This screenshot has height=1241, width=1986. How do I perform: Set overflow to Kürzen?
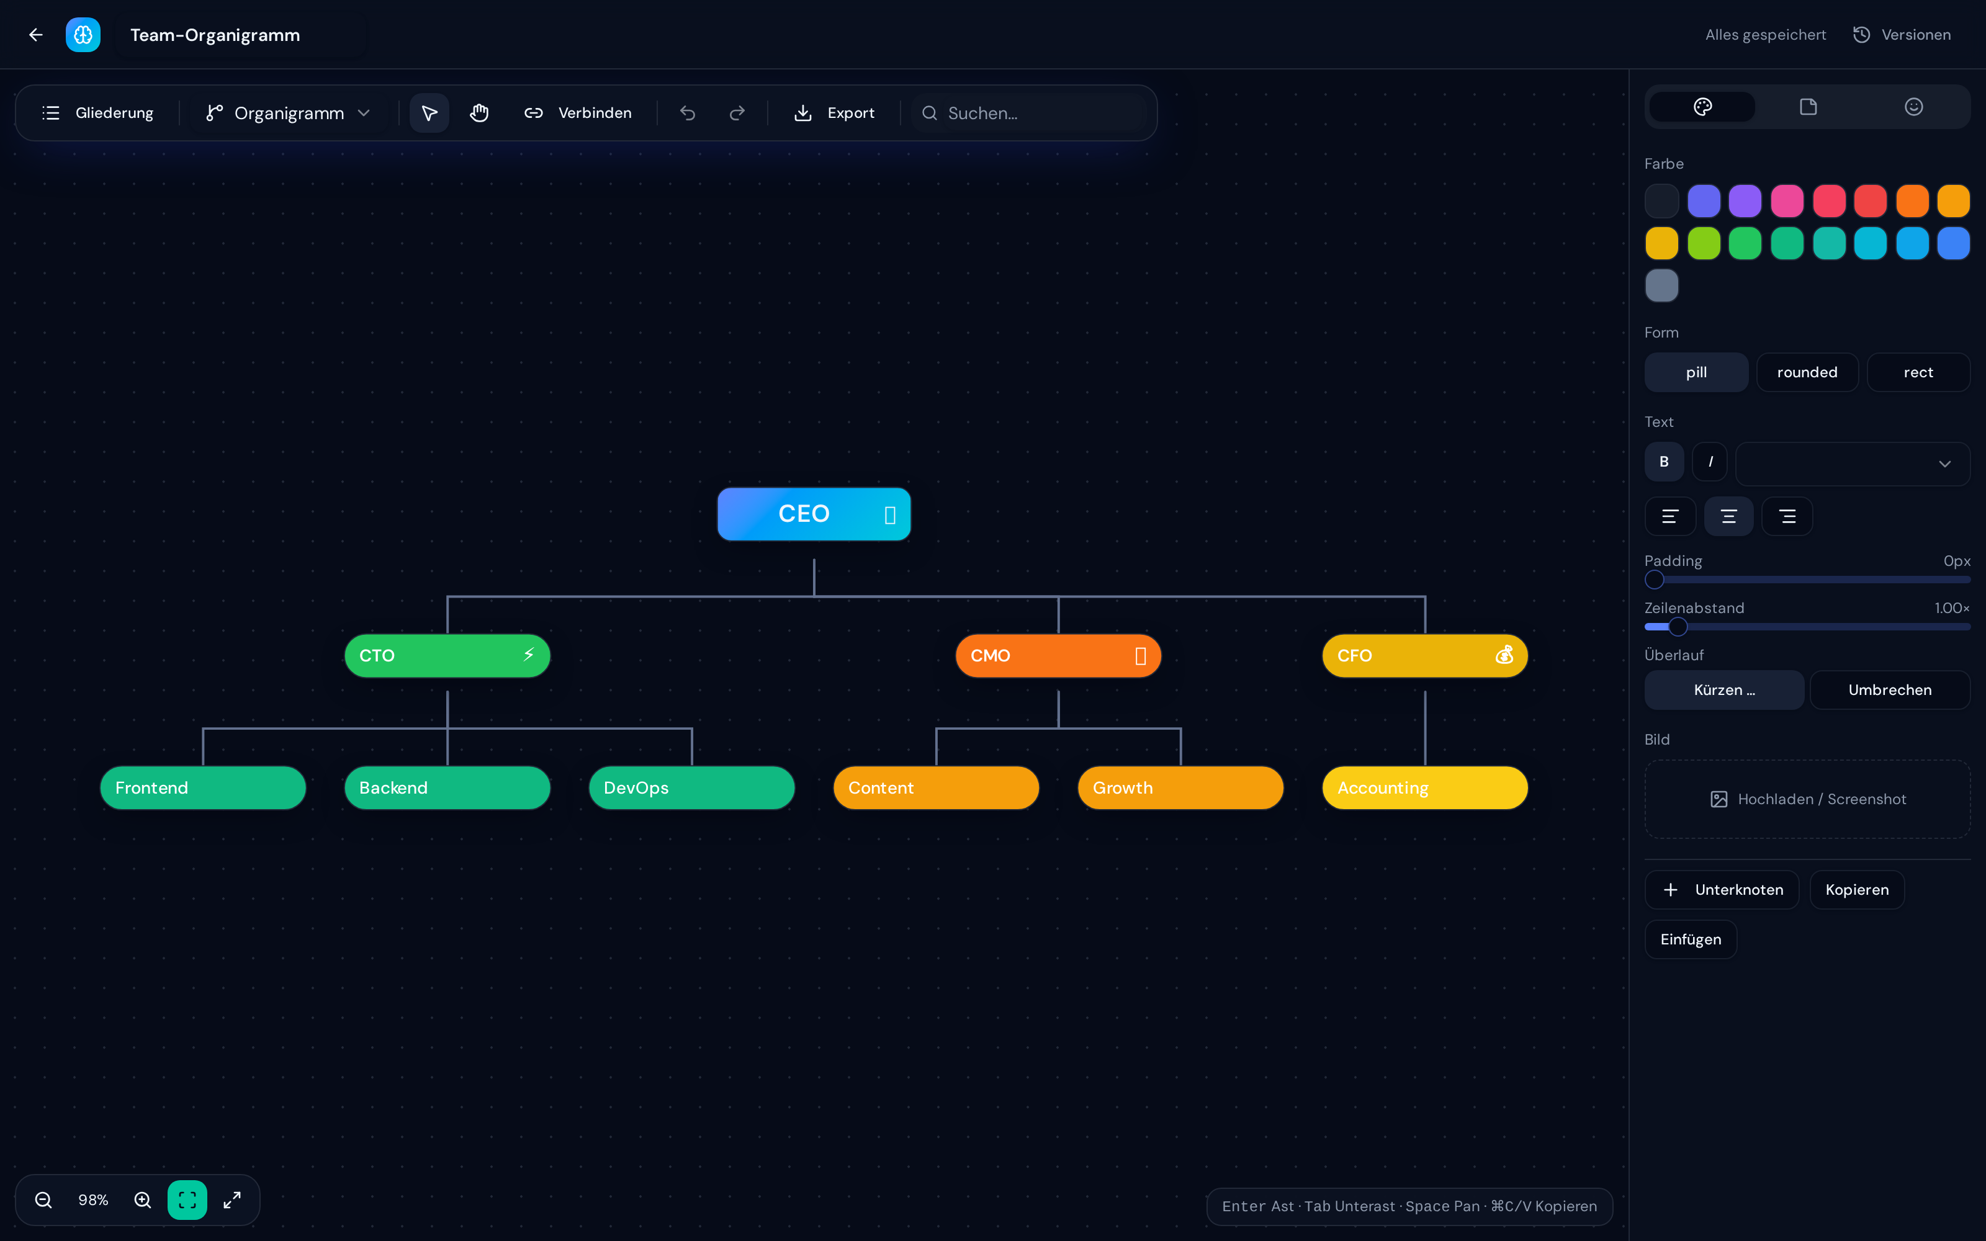tap(1723, 690)
